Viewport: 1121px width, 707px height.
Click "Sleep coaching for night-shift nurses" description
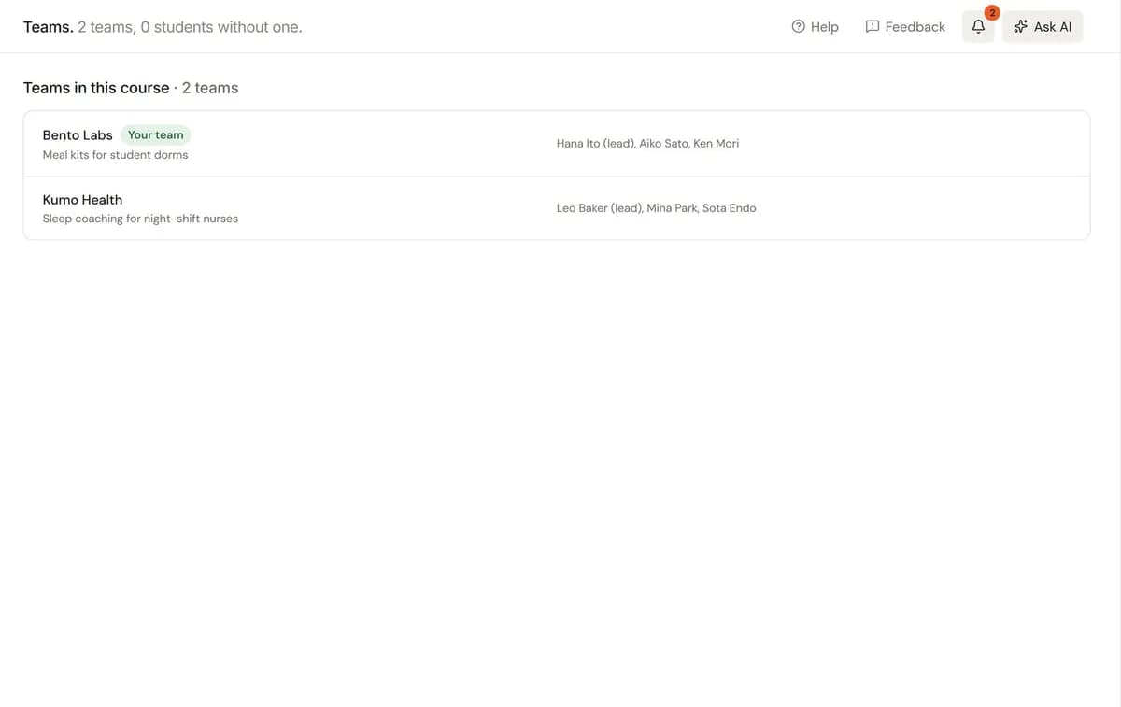point(140,219)
